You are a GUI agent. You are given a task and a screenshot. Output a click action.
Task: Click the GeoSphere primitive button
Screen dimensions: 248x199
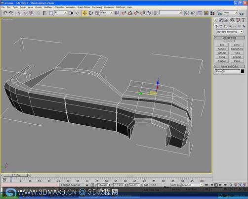point(237,49)
